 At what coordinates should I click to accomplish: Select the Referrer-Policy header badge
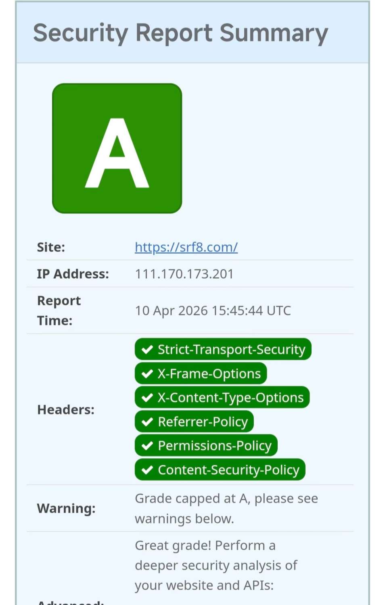[x=194, y=421]
